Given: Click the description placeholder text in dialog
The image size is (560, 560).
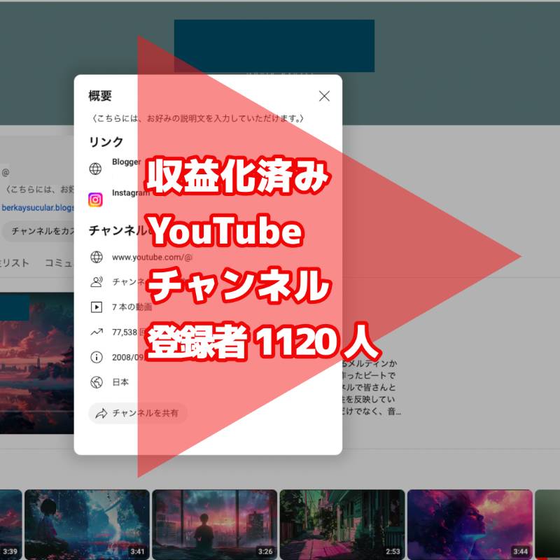Looking at the screenshot, I should [197, 118].
